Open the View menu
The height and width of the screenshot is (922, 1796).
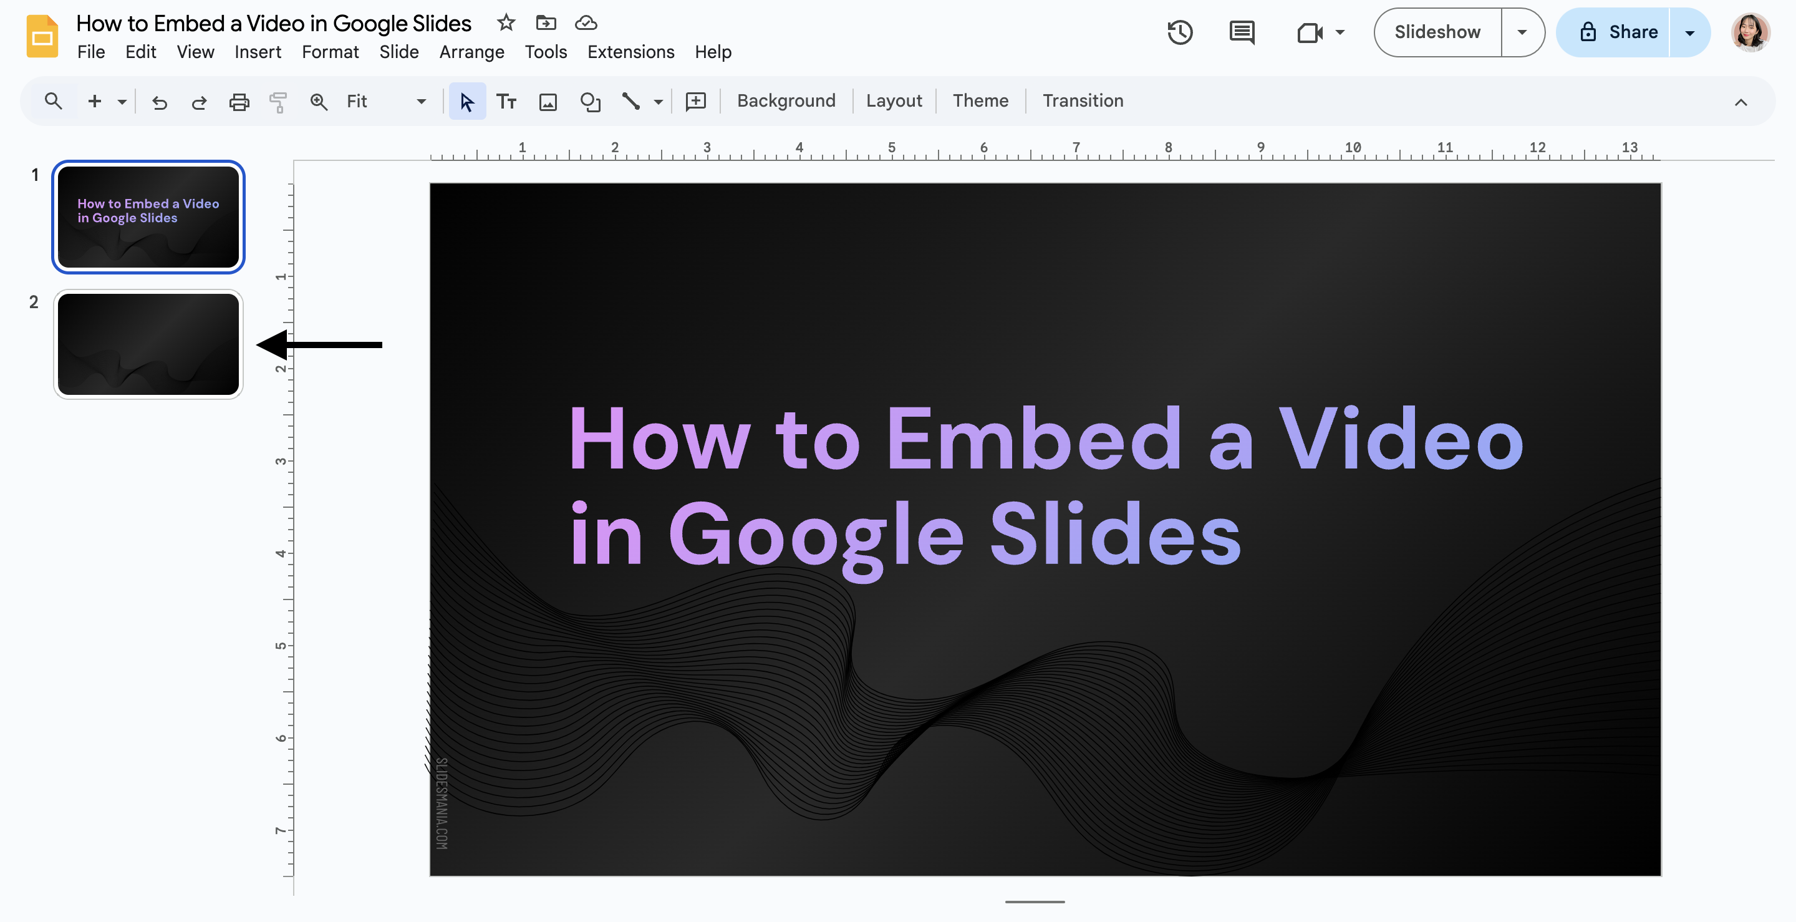pos(195,52)
